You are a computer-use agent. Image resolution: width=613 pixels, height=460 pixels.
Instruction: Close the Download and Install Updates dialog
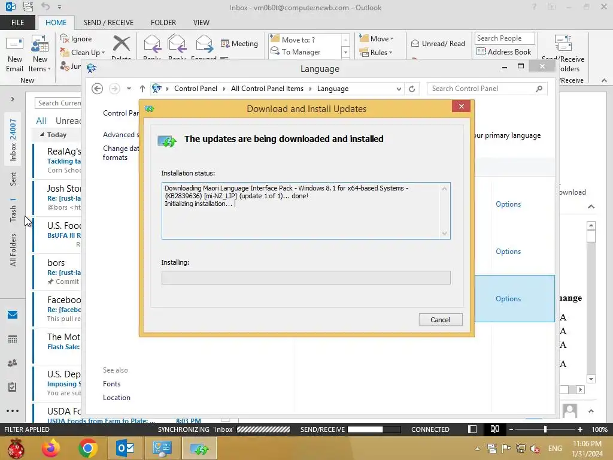point(462,106)
